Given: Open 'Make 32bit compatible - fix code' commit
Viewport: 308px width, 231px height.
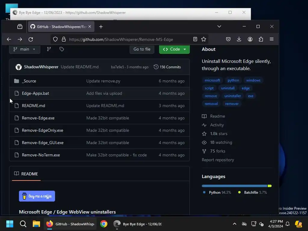Looking at the screenshot, I should pyautogui.click(x=116, y=155).
